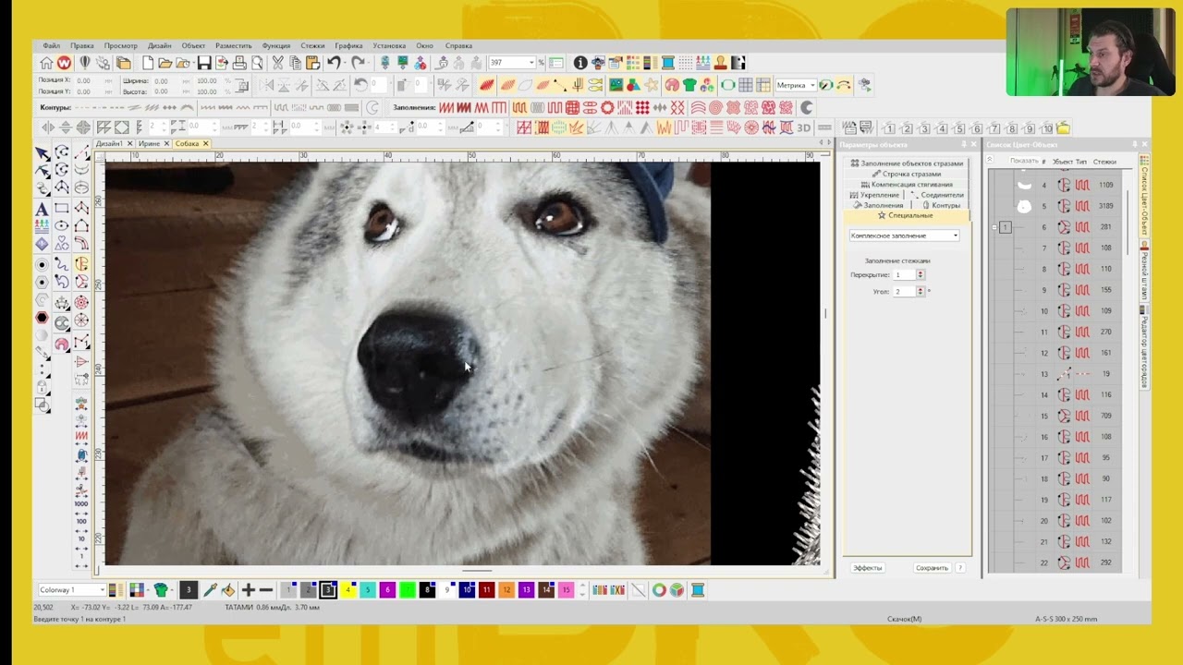Click the arrow selection tool
This screenshot has width=1183, height=665.
pos(43,153)
